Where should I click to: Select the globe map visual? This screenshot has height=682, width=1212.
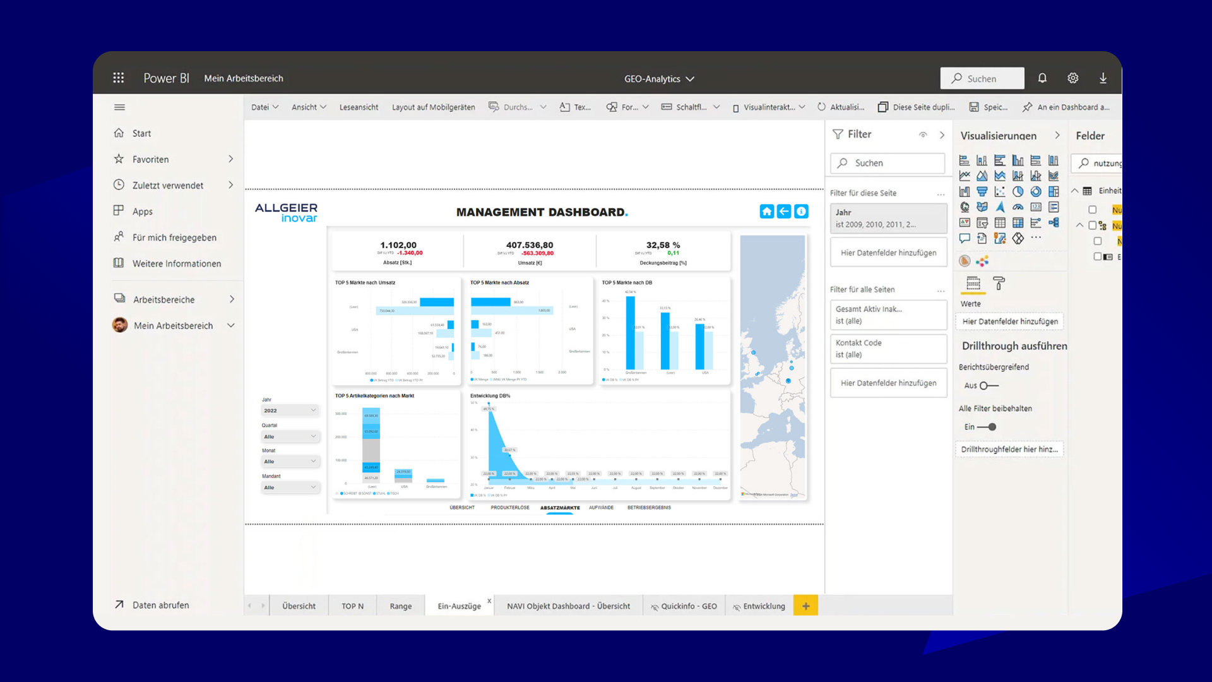(x=965, y=207)
